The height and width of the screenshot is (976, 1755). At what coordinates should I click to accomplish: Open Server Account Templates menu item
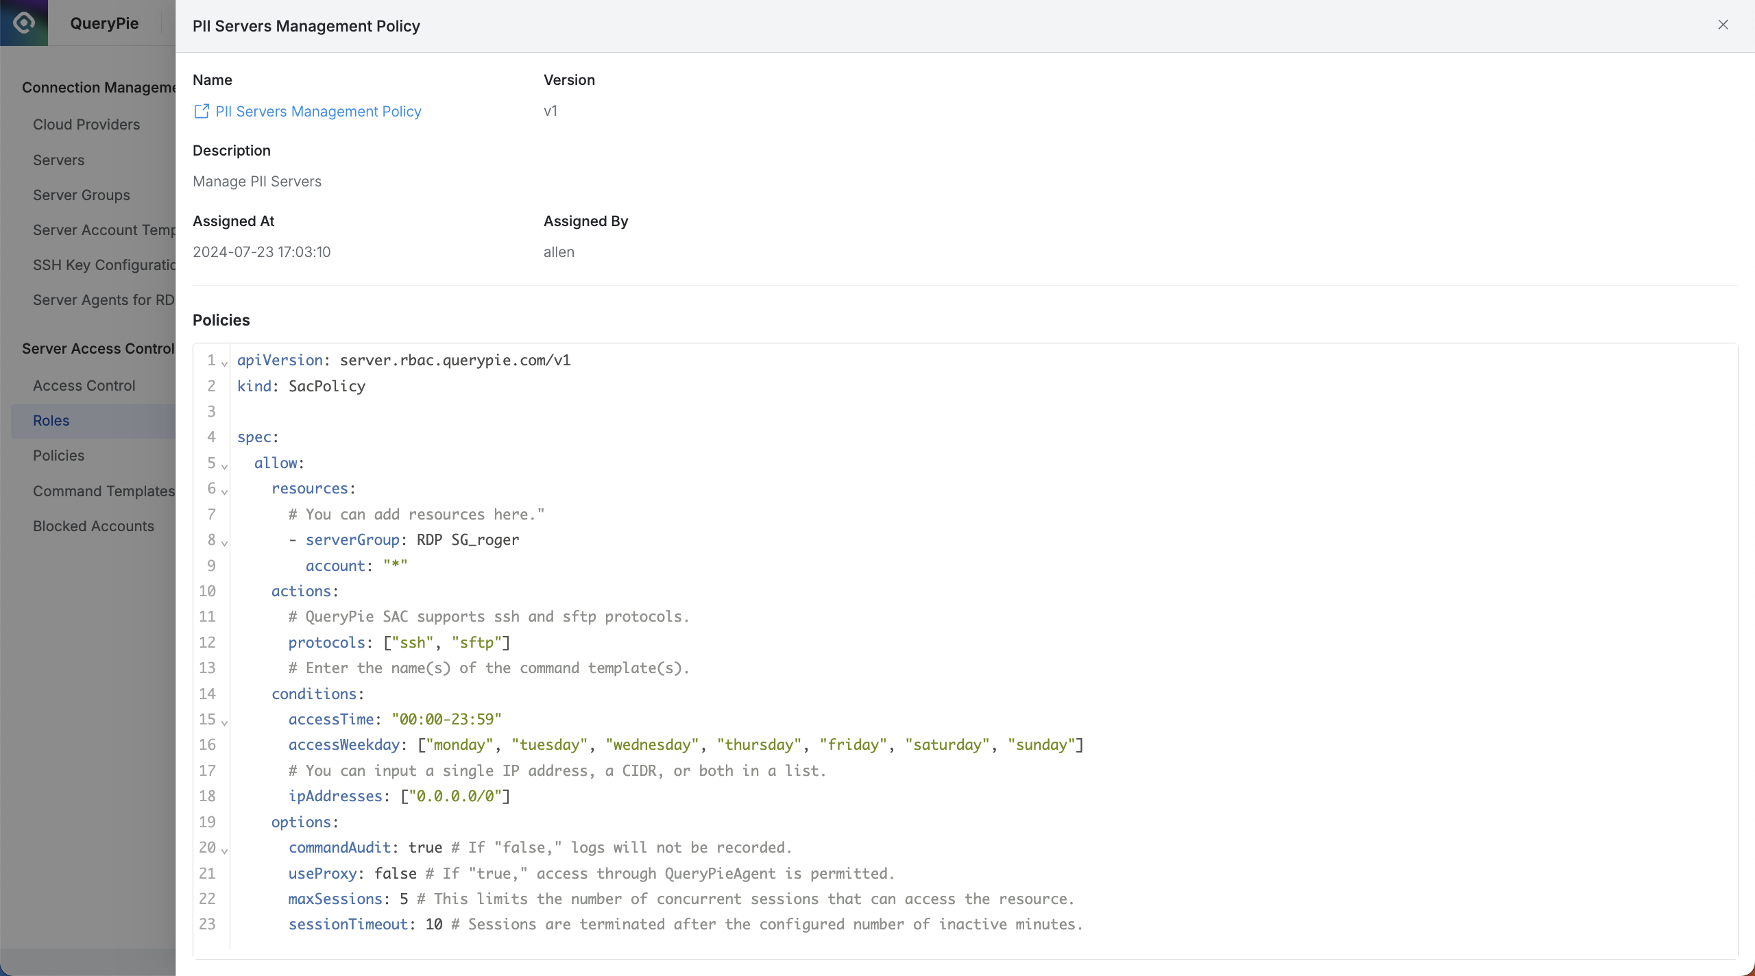104,230
